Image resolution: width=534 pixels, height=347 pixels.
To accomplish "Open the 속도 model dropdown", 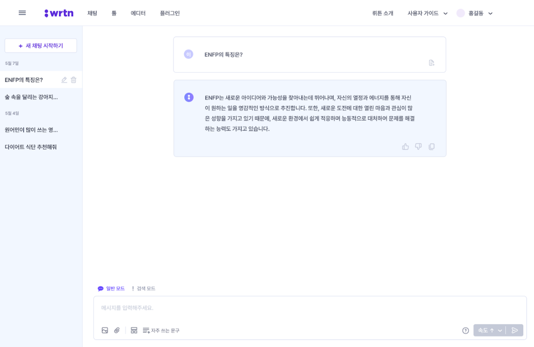I will coord(490,330).
